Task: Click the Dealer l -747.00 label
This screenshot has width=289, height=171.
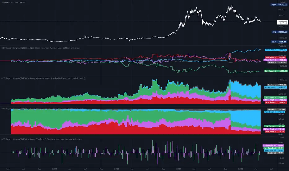Action: click(x=277, y=62)
